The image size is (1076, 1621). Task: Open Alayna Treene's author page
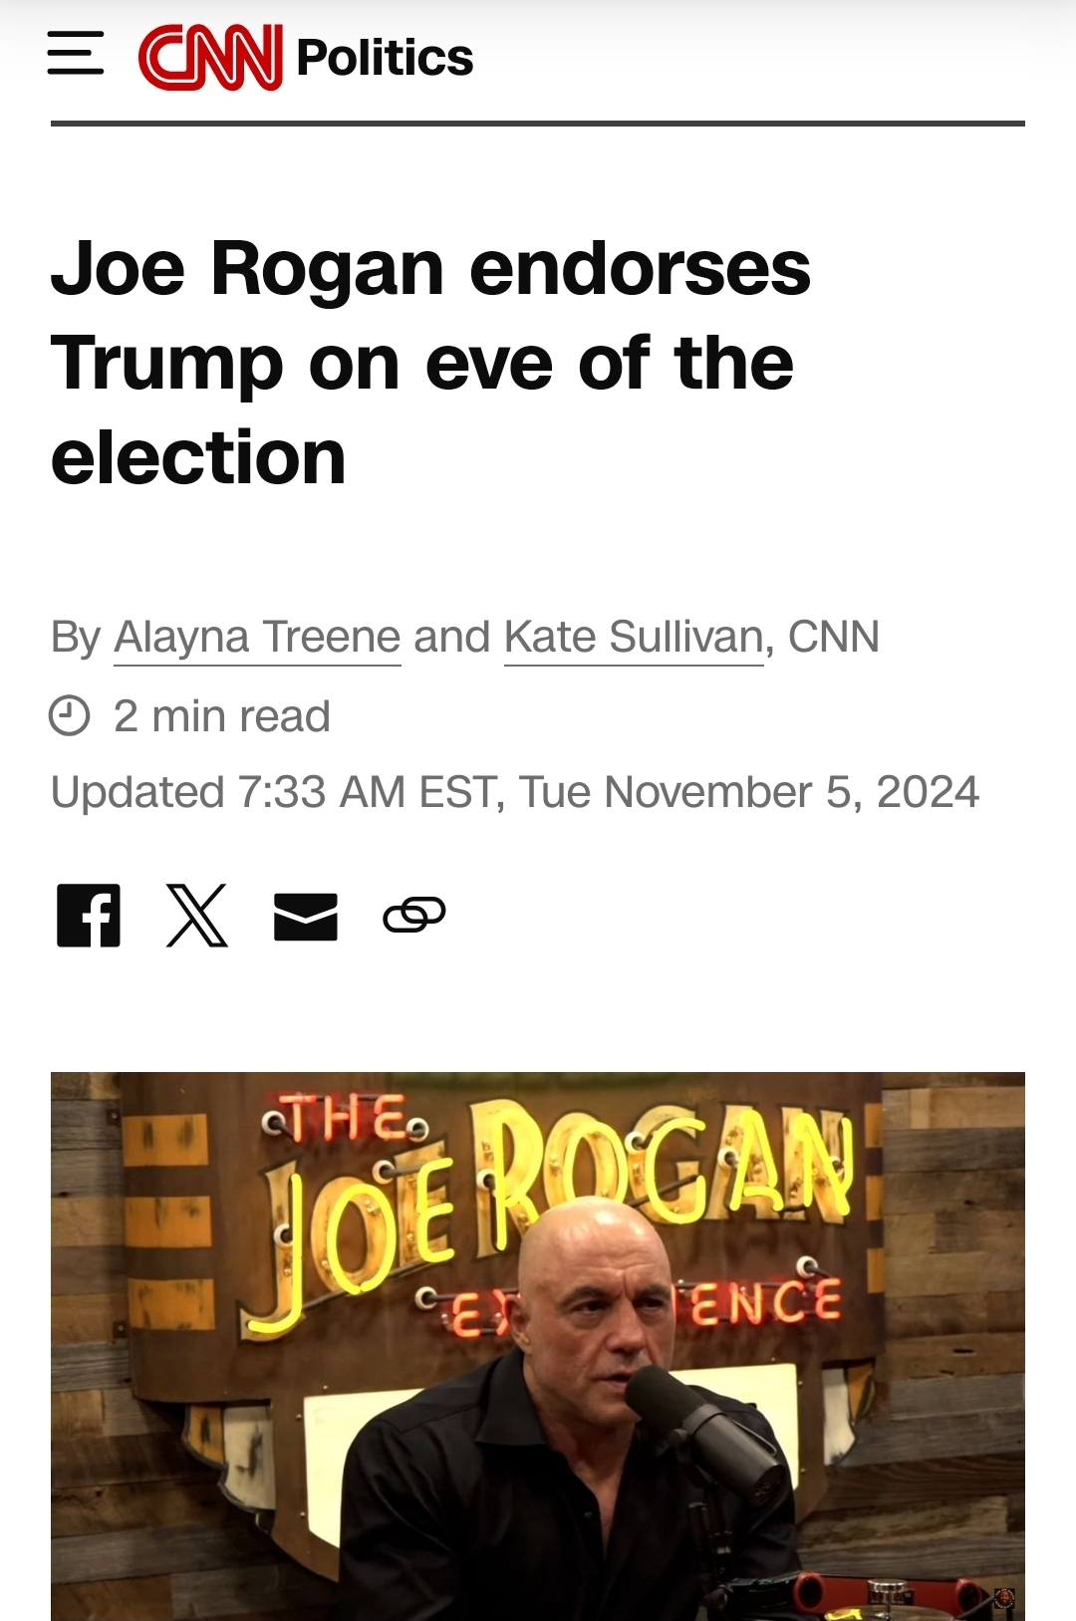pyautogui.click(x=257, y=637)
